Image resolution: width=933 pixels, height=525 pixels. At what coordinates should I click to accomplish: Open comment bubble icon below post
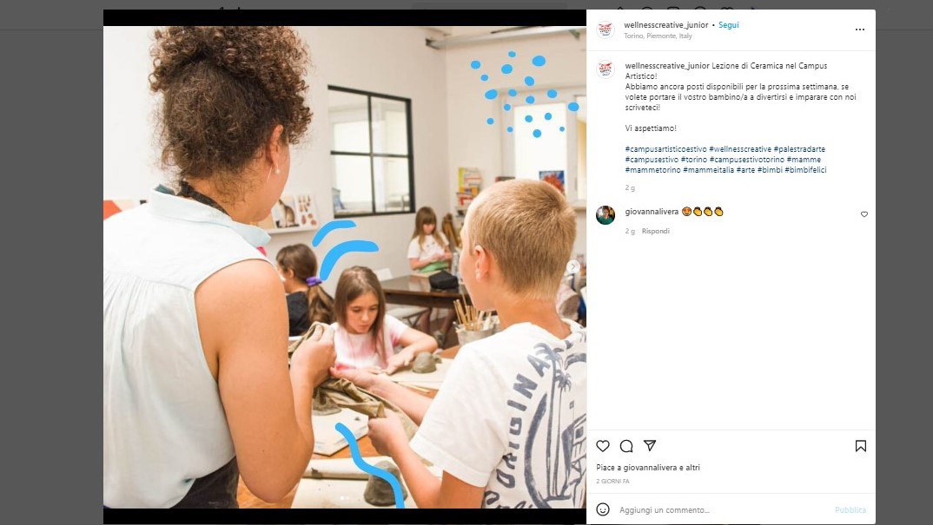click(626, 446)
